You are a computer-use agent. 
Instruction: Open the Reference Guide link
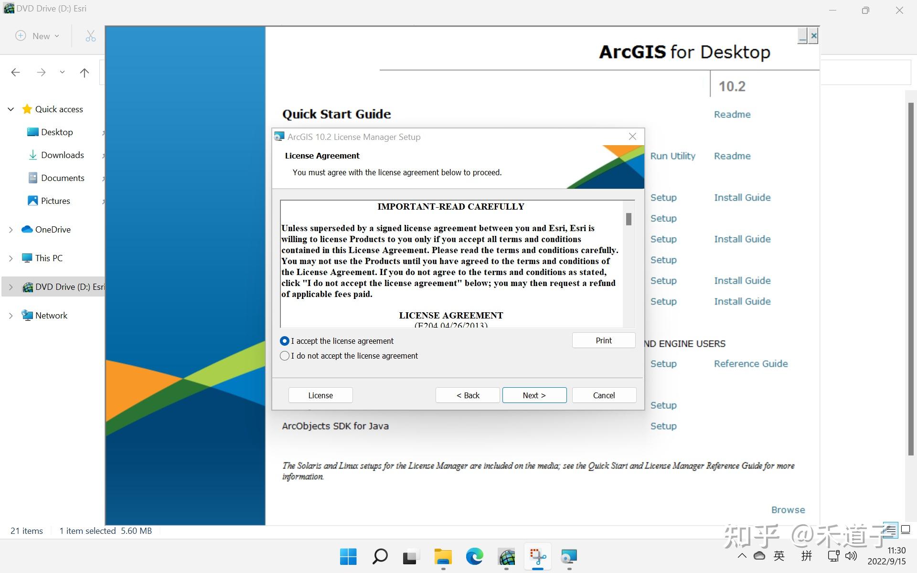[x=751, y=364]
